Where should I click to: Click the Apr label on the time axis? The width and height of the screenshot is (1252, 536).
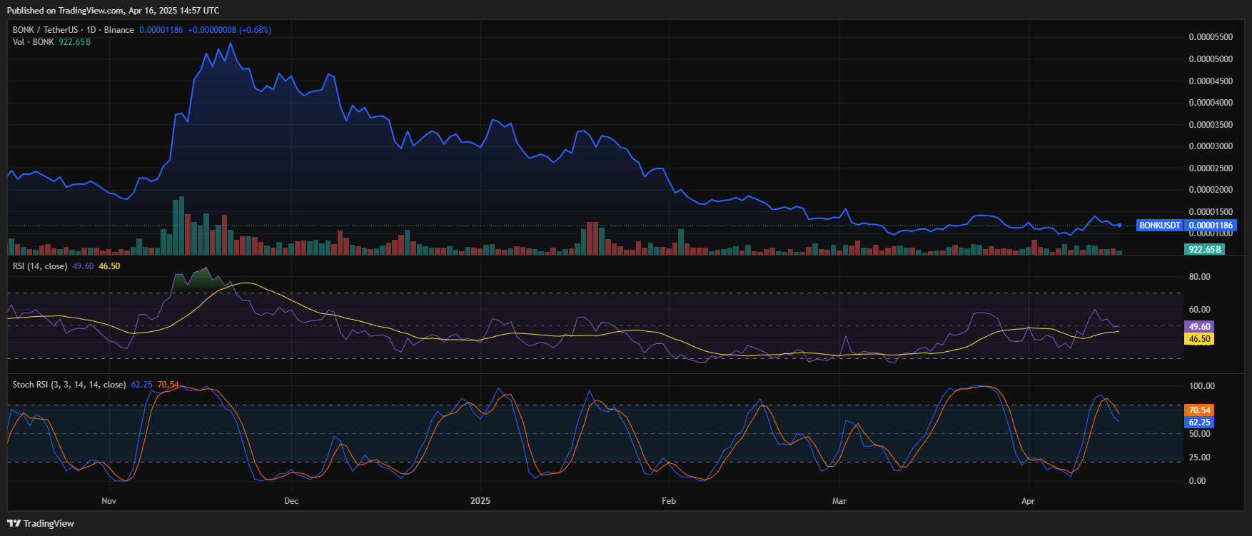click(x=1028, y=501)
